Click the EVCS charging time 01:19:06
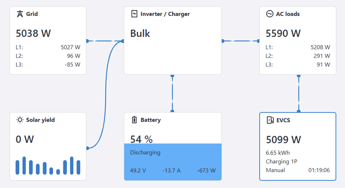This screenshot has height=188, width=345. click(319, 170)
